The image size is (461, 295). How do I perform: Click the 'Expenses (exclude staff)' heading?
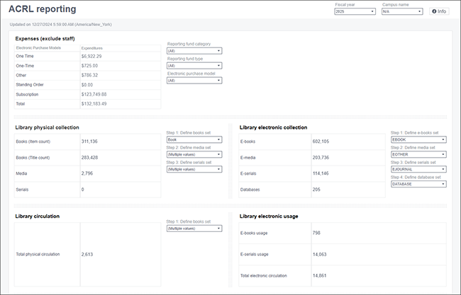[45, 39]
